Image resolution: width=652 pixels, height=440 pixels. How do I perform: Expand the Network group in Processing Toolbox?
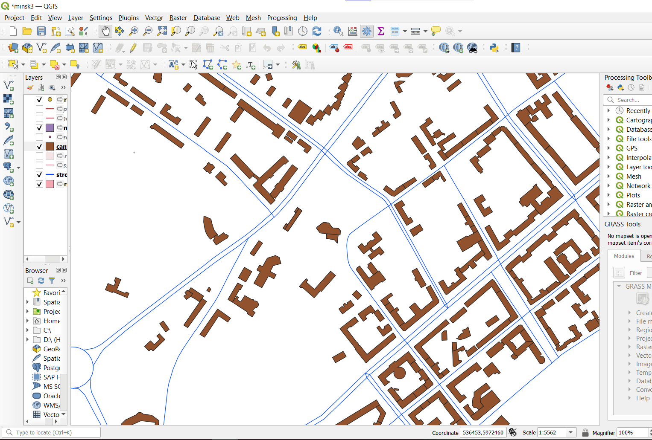609,185
